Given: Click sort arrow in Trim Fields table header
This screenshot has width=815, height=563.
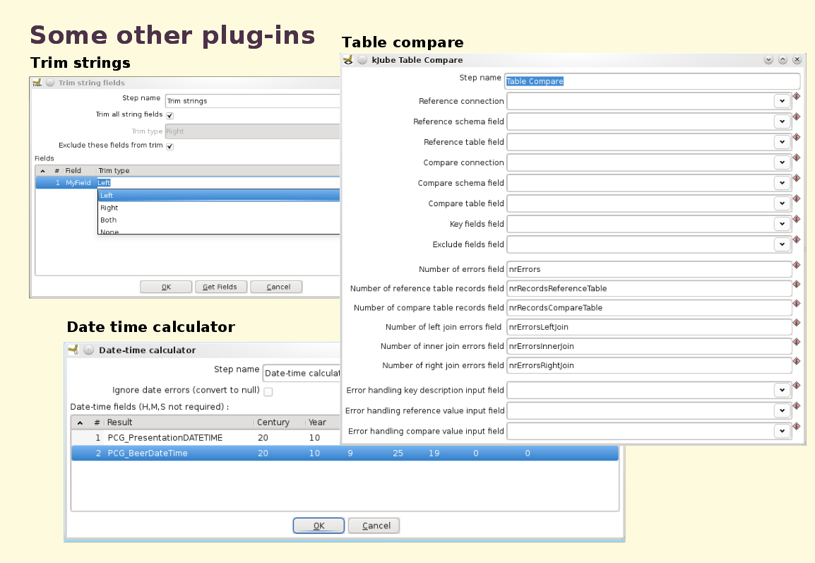Looking at the screenshot, I should [x=42, y=171].
